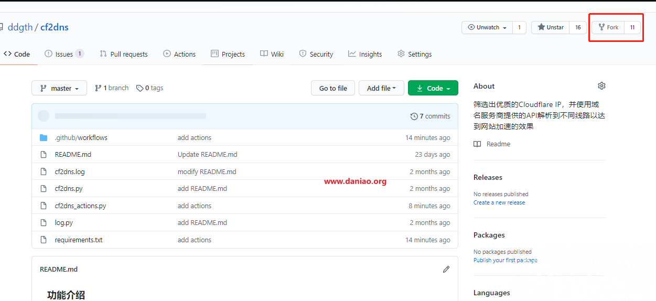Open the cf2dns_actions.py file

click(x=80, y=206)
